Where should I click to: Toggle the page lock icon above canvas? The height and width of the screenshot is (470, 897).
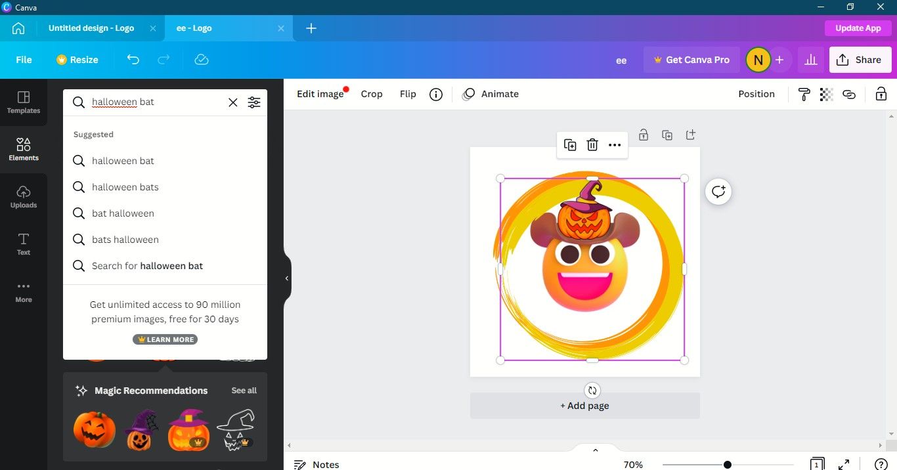click(644, 135)
